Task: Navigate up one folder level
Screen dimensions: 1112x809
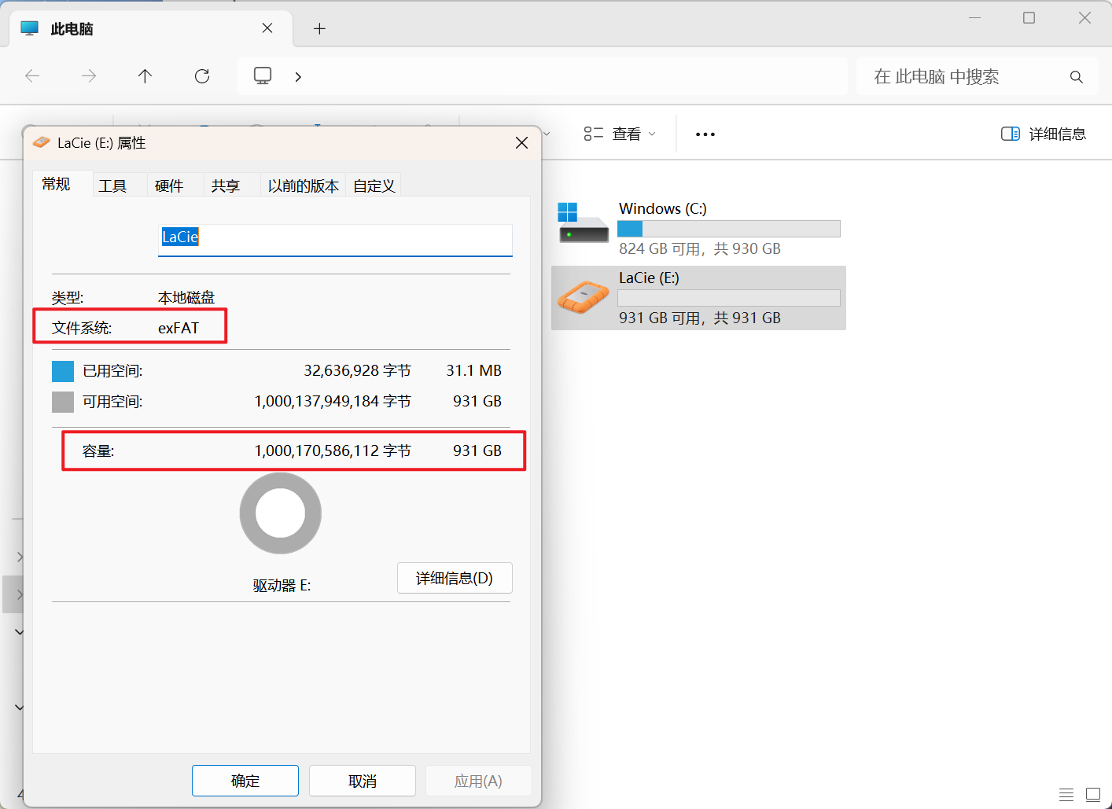Action: (145, 76)
